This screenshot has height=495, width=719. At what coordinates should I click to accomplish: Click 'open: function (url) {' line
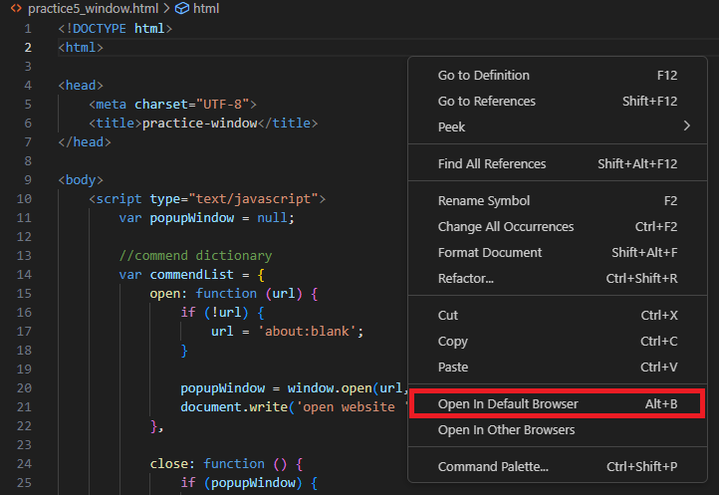tap(234, 293)
